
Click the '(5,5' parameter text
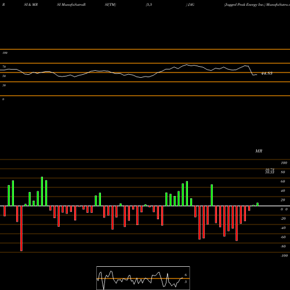[x=149, y=5]
